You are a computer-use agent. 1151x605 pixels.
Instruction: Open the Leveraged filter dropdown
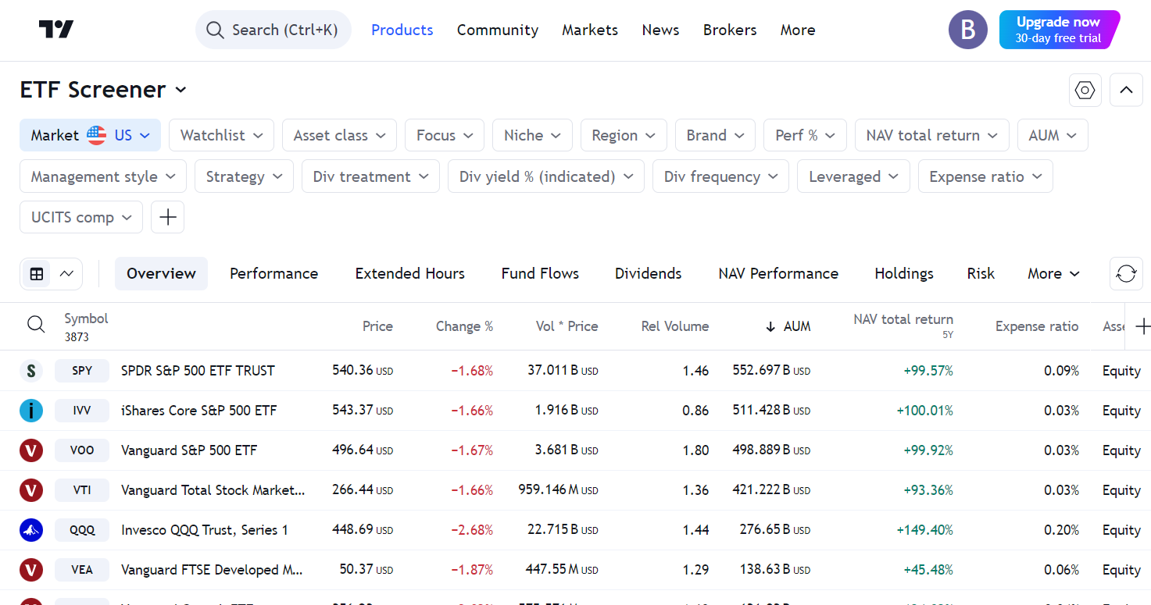853,176
